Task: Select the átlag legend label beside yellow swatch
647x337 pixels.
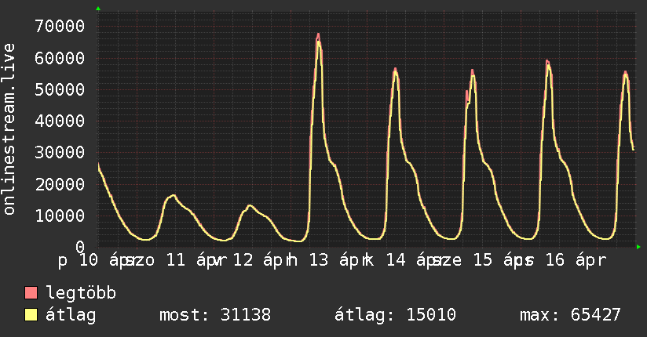Action: click(x=71, y=315)
